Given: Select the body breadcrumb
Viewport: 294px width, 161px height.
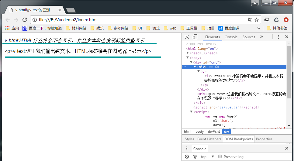Looking at the screenshot, I should coord(199,132).
